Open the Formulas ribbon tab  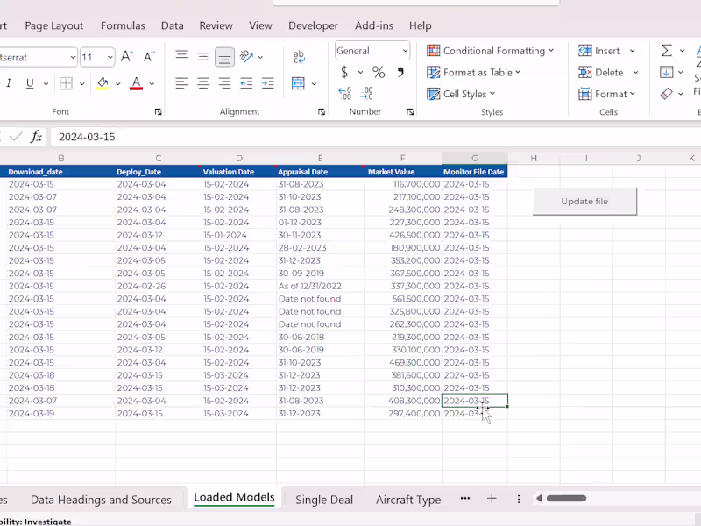click(123, 26)
